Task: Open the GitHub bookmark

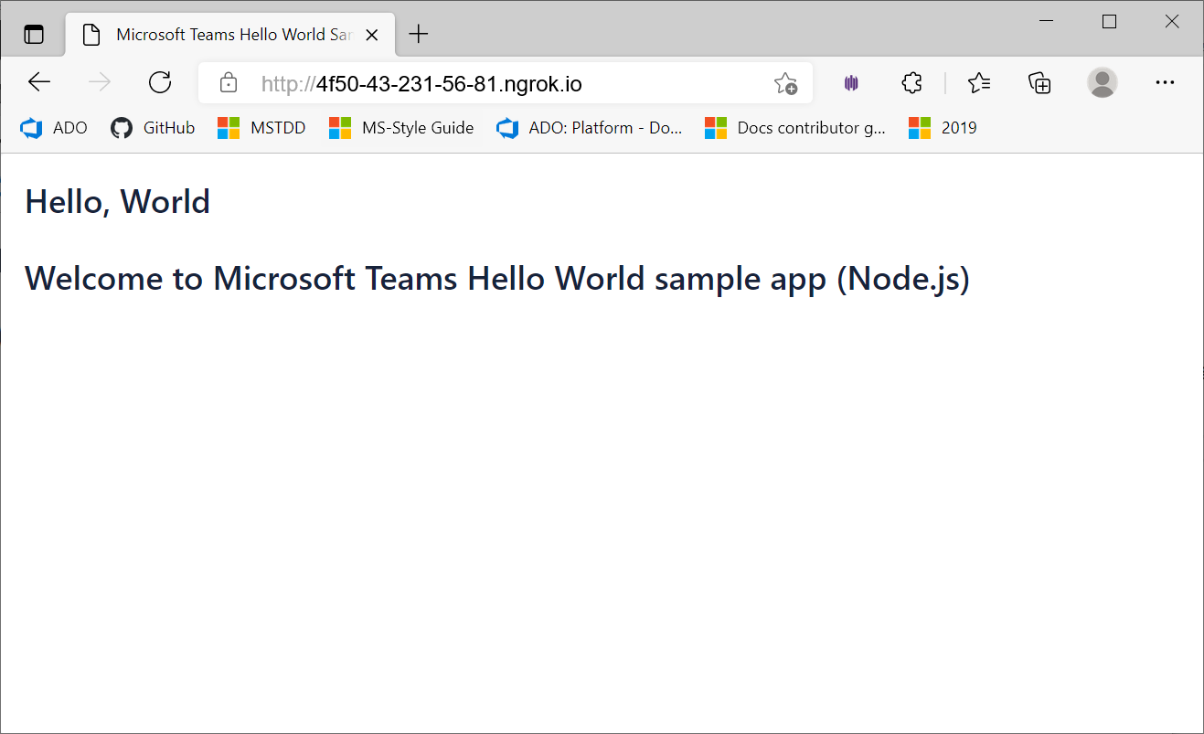Action: coord(153,128)
